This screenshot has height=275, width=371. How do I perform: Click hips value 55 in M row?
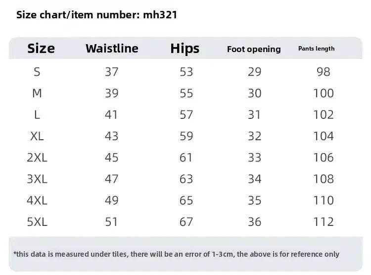186,93
